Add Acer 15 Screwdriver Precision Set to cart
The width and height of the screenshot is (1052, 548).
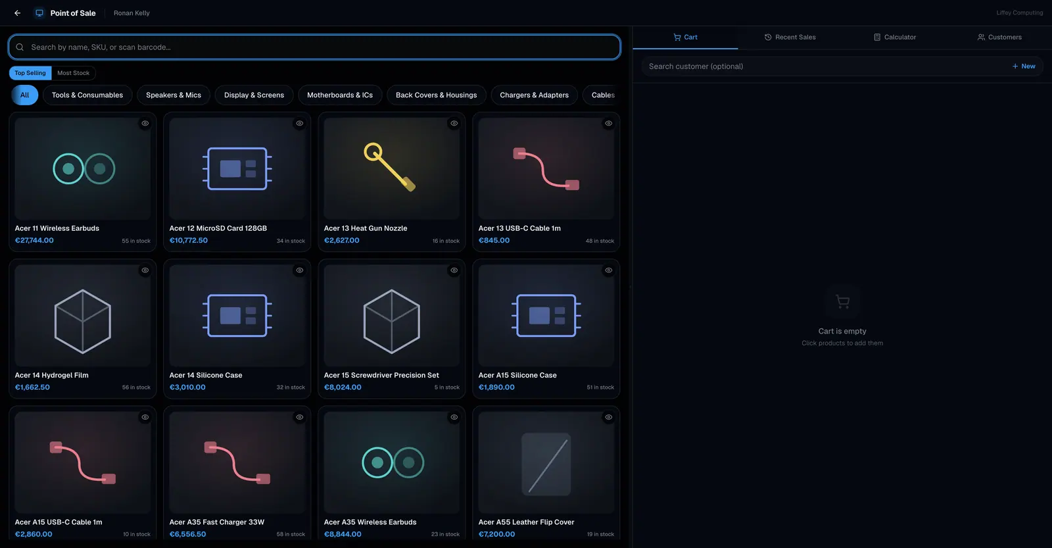point(392,329)
